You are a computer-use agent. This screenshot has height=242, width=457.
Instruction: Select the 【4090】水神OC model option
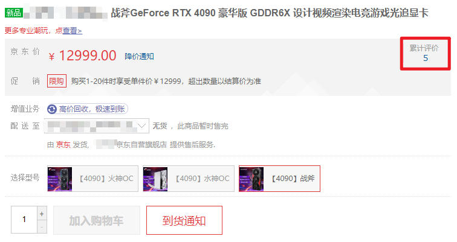tap(189, 179)
